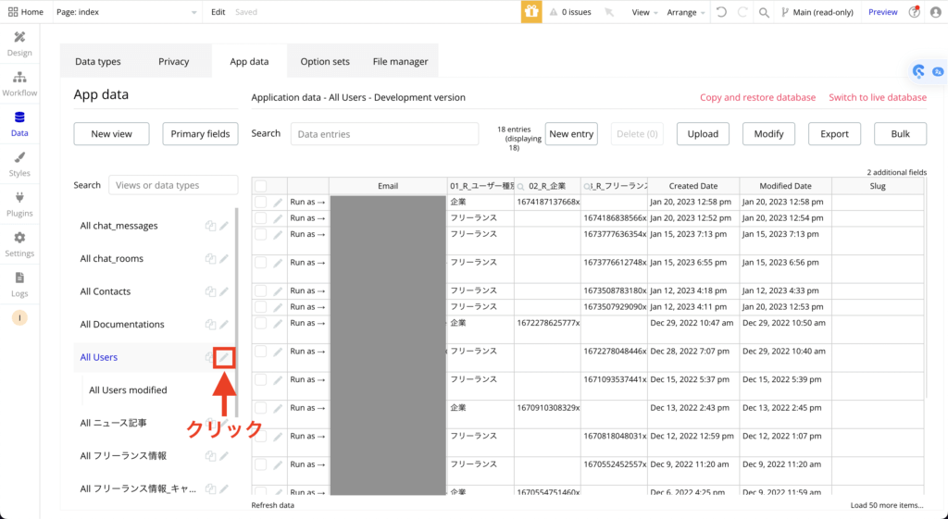The height and width of the screenshot is (519, 948).
Task: Click the Primary fields button
Action: coord(200,134)
